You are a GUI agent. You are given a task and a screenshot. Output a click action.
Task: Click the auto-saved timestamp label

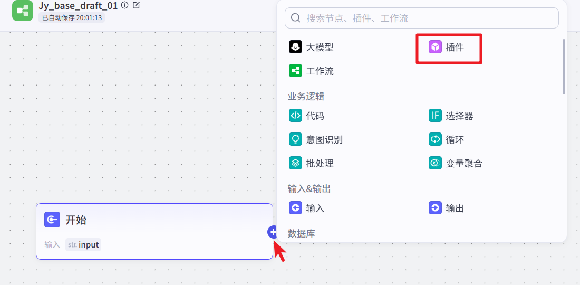click(x=72, y=17)
